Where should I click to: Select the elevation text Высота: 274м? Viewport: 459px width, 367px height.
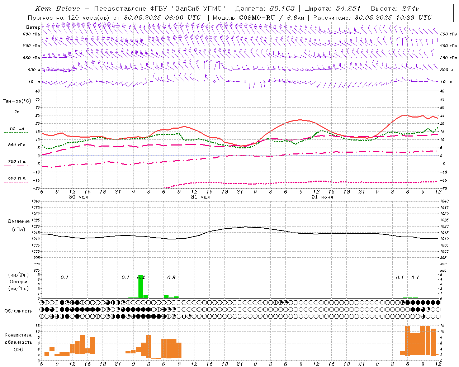395,9
